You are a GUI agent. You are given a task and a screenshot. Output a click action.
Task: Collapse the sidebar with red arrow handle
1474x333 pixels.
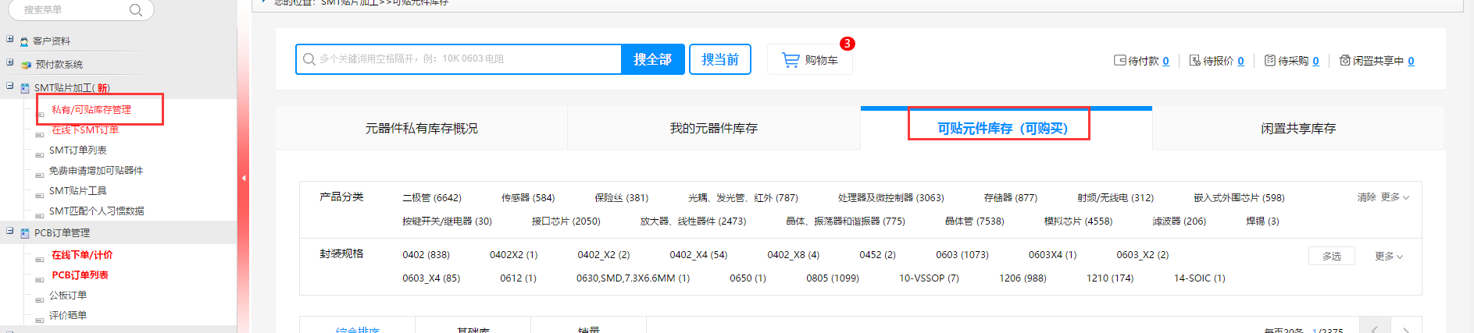[x=244, y=178]
